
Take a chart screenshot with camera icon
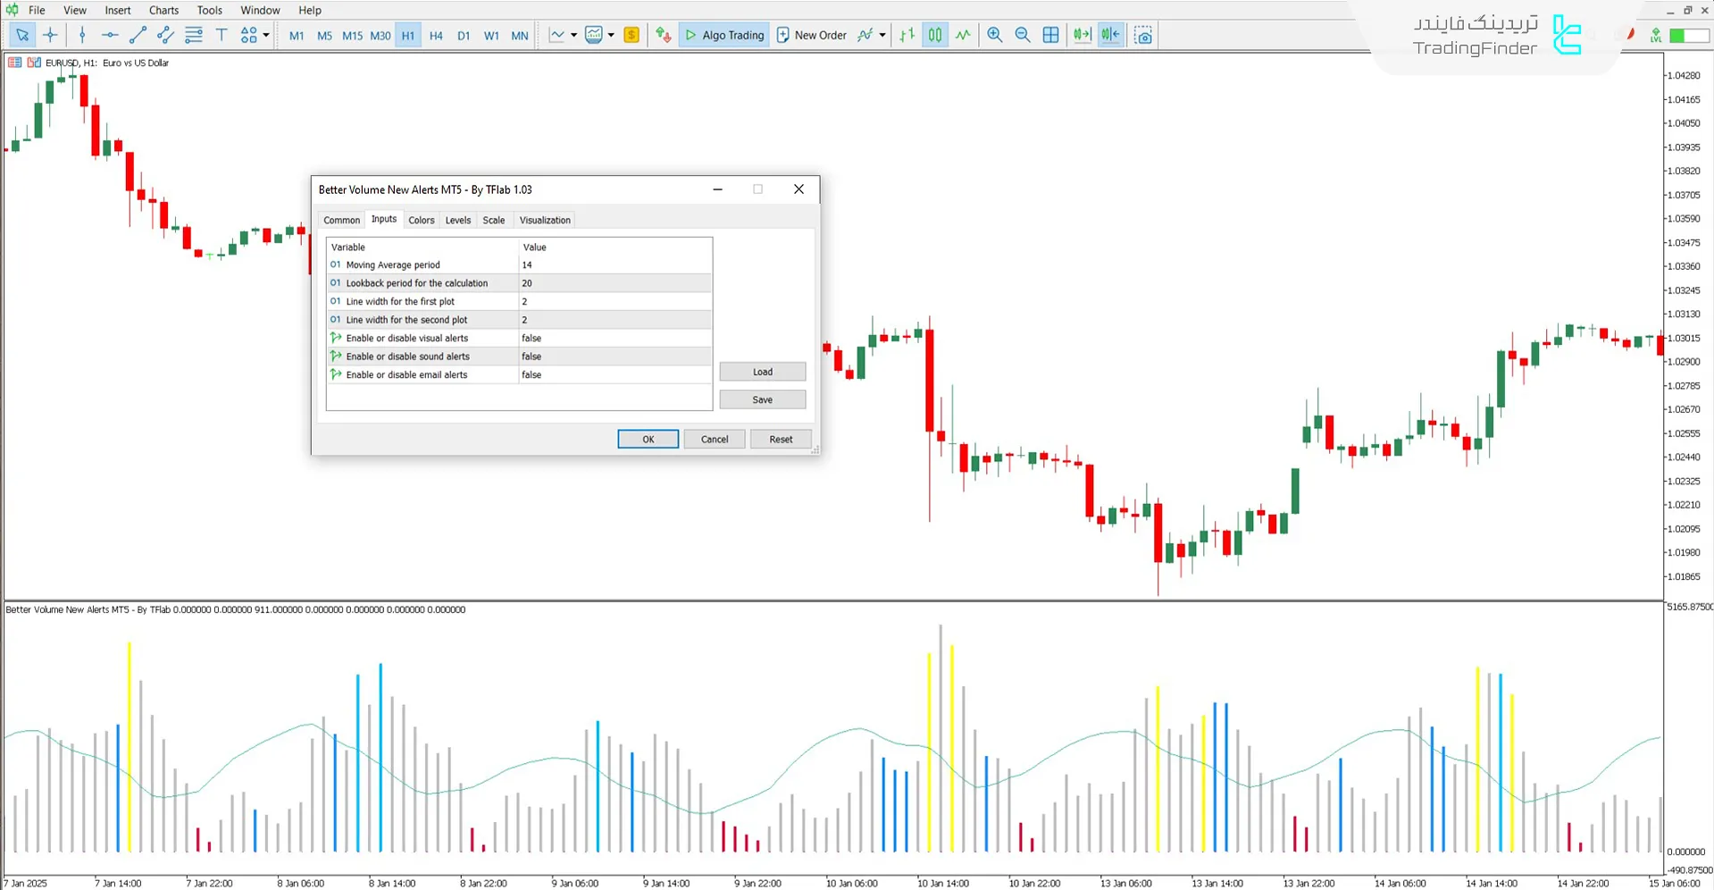[1143, 35]
